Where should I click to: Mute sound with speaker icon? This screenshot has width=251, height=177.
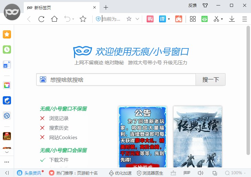(200, 173)
